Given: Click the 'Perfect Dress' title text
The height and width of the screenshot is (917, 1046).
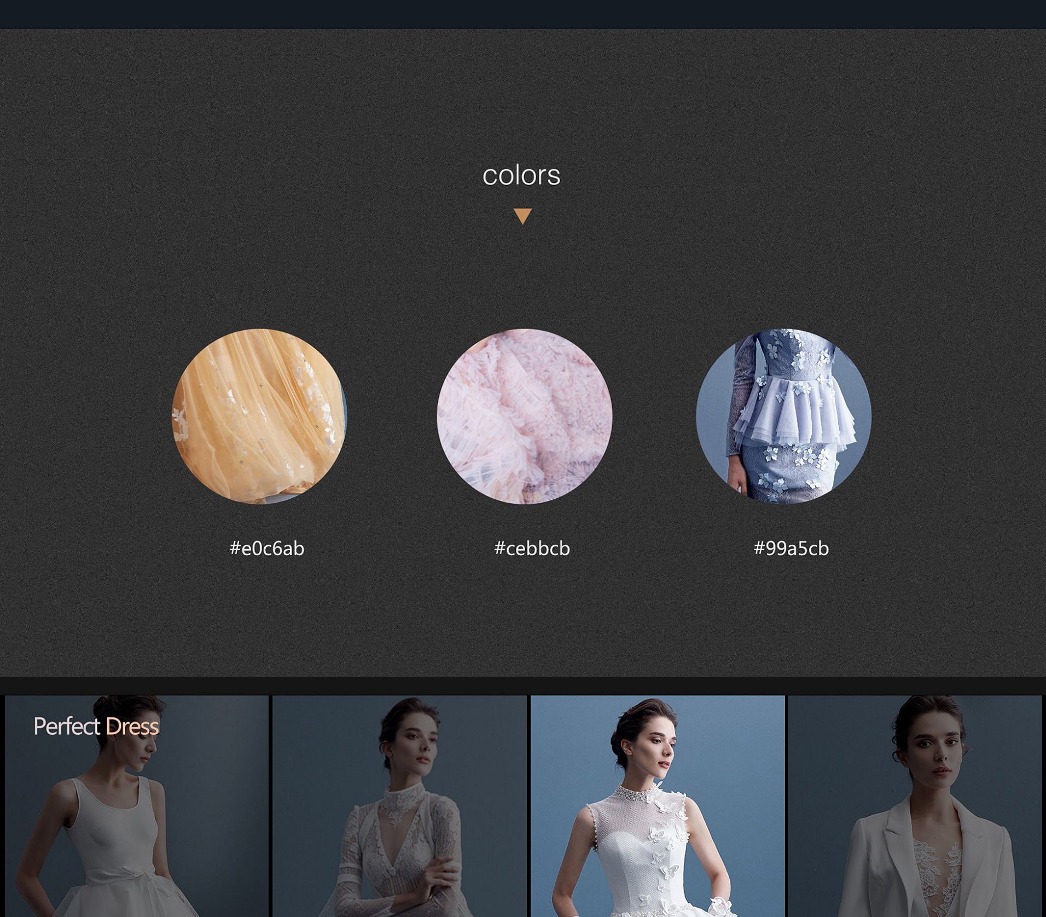Looking at the screenshot, I should (96, 726).
